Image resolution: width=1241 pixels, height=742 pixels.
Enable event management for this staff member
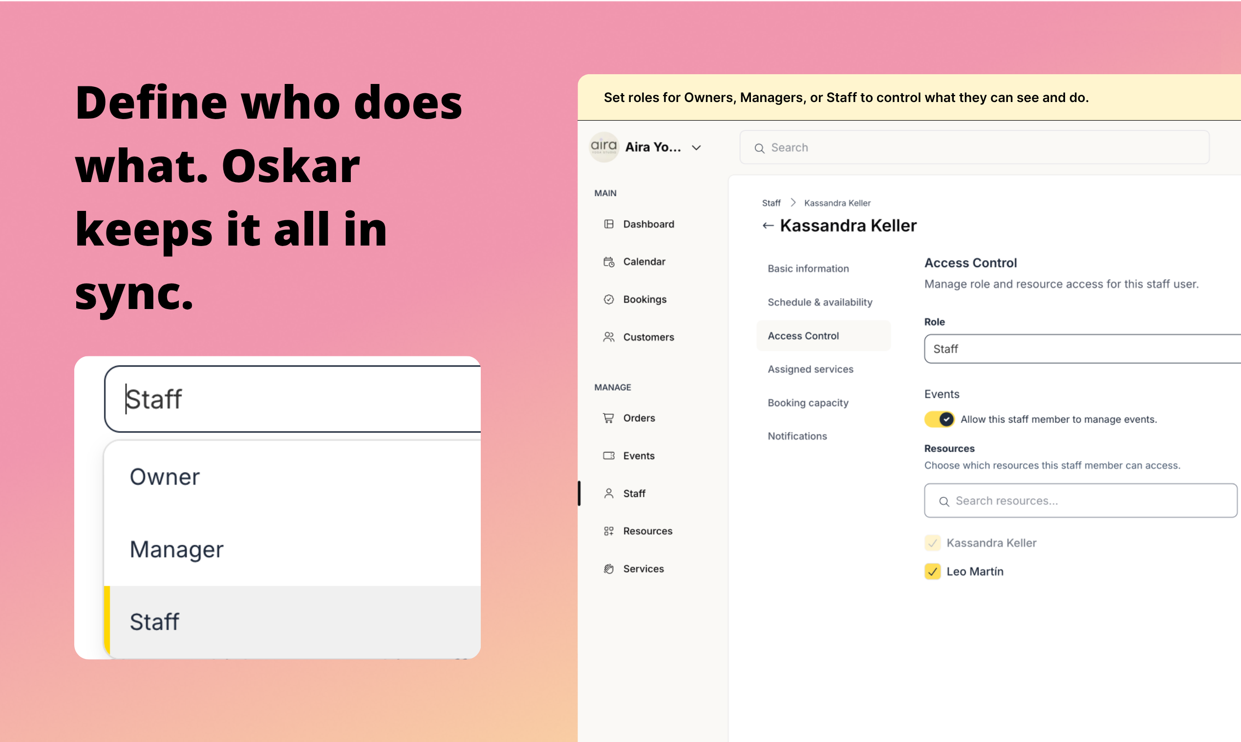[x=940, y=419]
